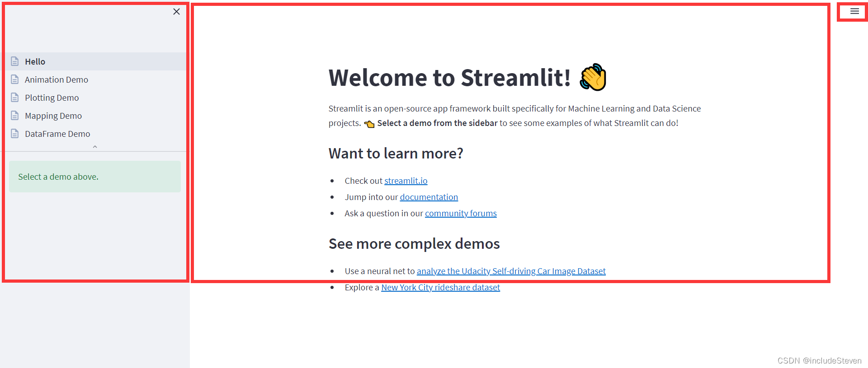Click the 'See more complex demos' heading
Image resolution: width=868 pixels, height=368 pixels.
[414, 244]
